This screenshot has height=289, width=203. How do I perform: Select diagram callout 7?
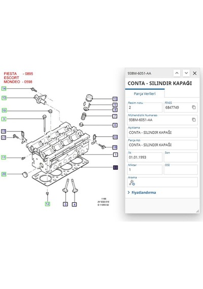point(115,116)
